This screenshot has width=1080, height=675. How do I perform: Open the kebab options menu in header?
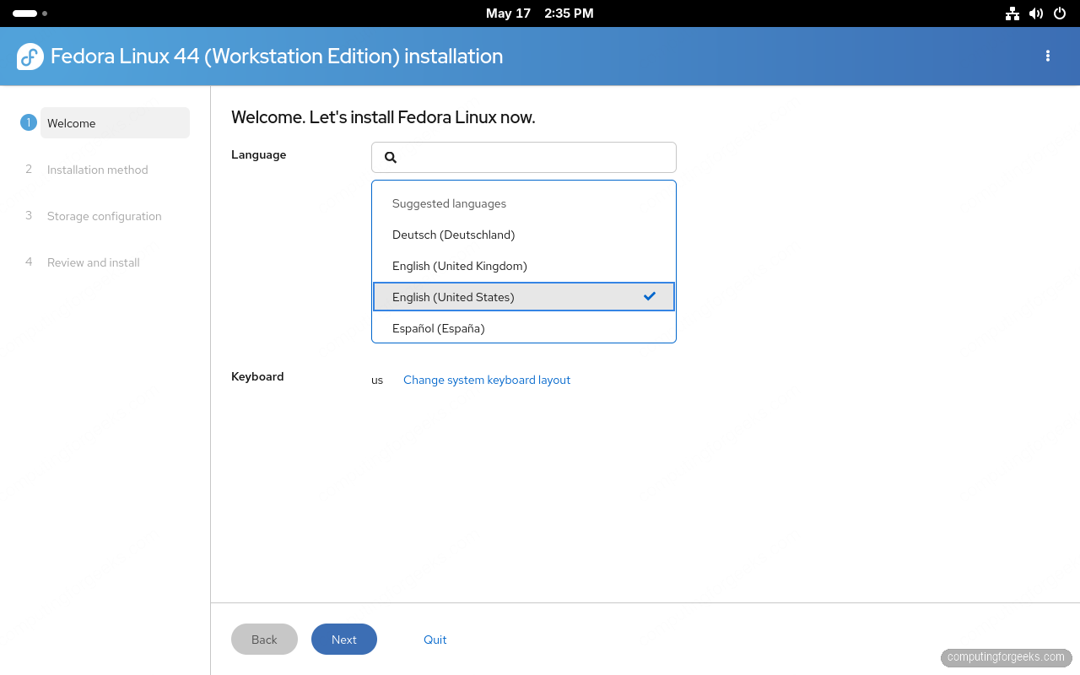tap(1048, 56)
